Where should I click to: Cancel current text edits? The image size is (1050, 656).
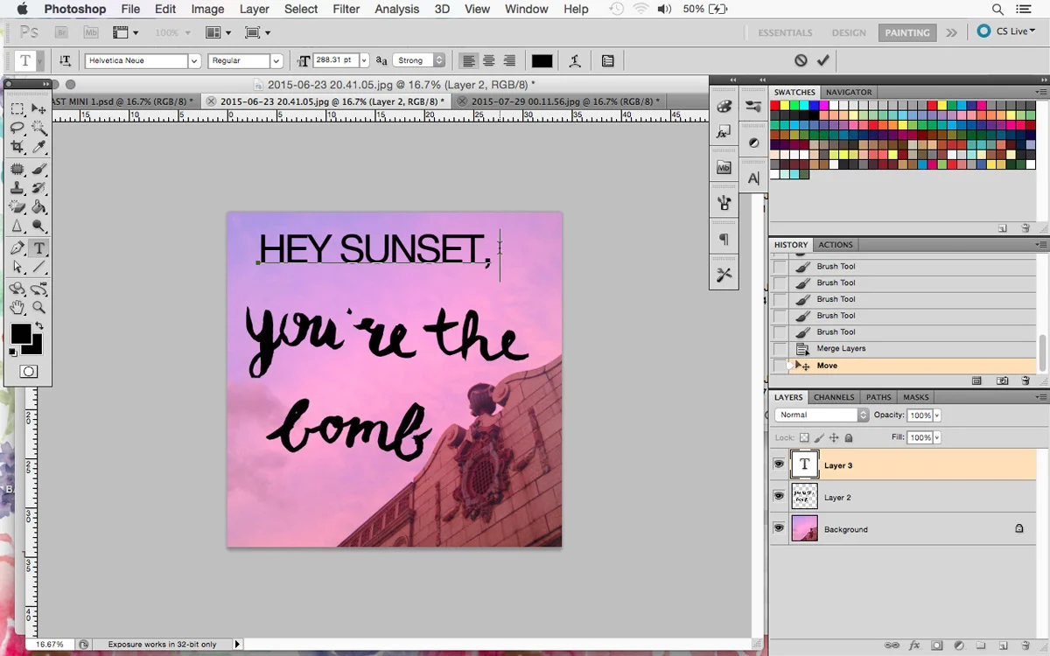(x=801, y=60)
